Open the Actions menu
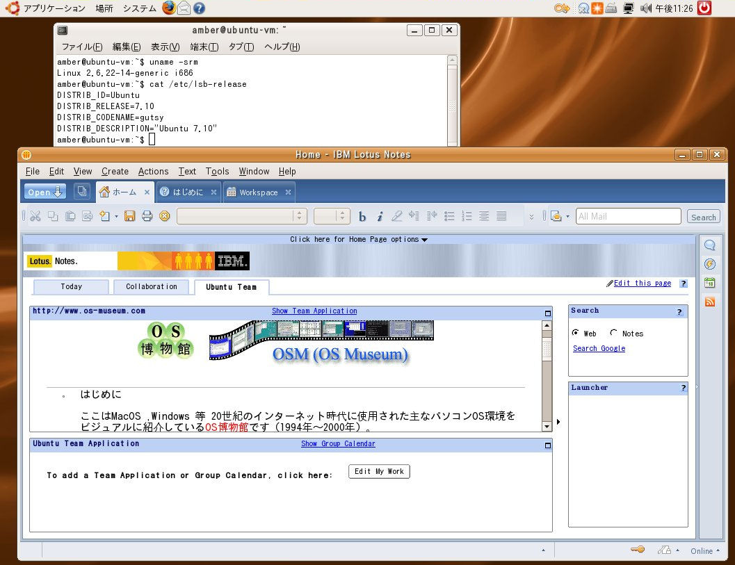735x565 pixels. (x=153, y=172)
